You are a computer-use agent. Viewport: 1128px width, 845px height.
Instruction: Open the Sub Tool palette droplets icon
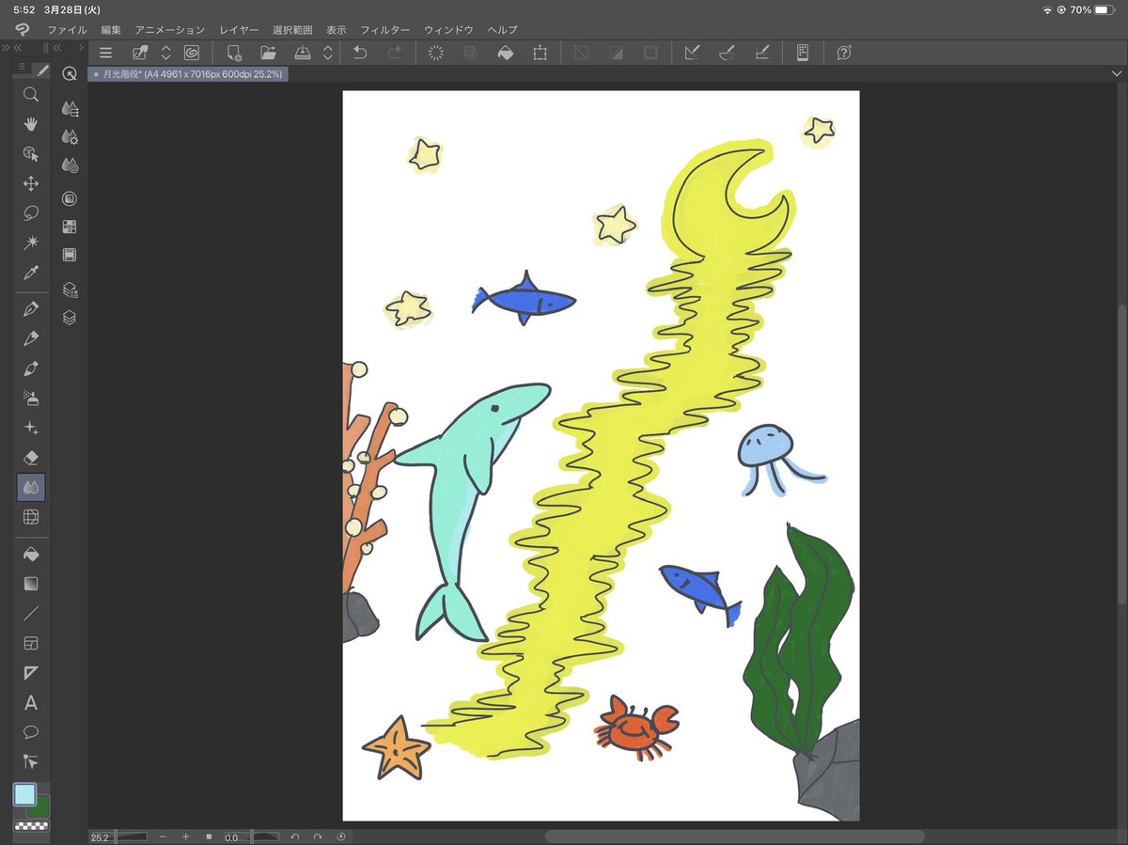click(70, 109)
